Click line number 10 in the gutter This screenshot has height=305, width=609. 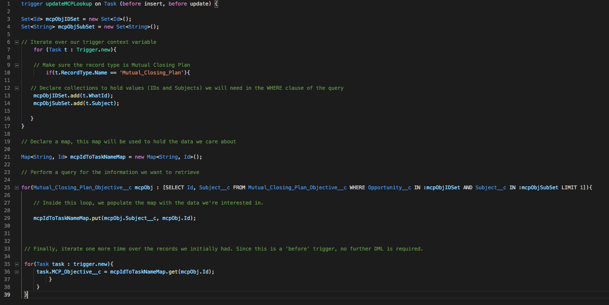click(x=7, y=72)
